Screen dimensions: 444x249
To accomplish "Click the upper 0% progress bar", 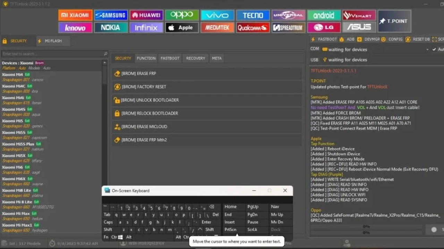I will (366, 227).
